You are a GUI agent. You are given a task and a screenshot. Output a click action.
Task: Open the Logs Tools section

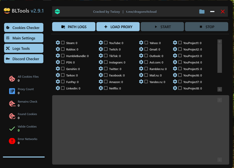pyautogui.click(x=24, y=48)
